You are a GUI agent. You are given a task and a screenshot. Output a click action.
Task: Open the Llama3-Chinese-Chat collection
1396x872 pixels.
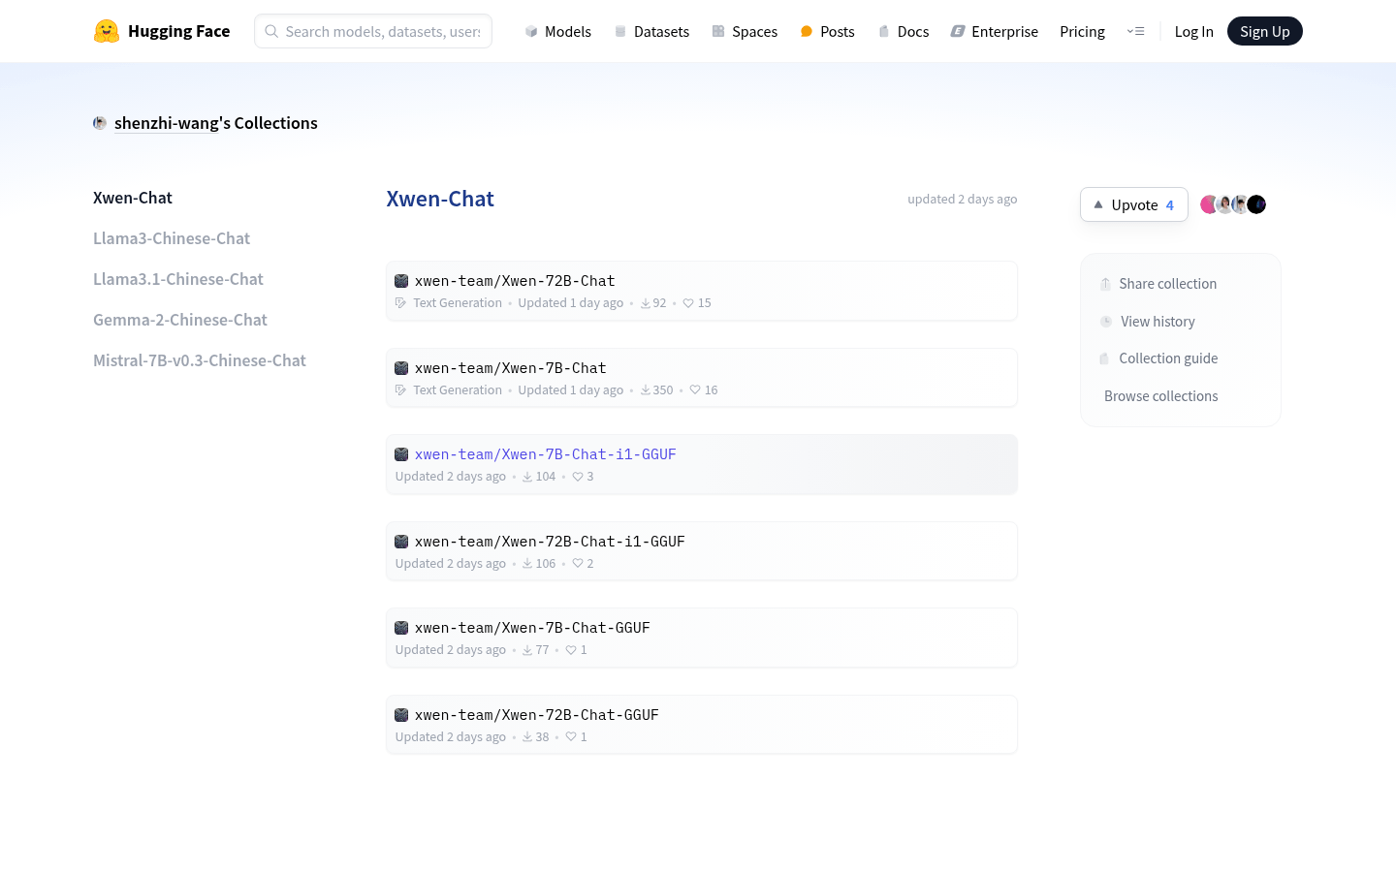(x=172, y=238)
